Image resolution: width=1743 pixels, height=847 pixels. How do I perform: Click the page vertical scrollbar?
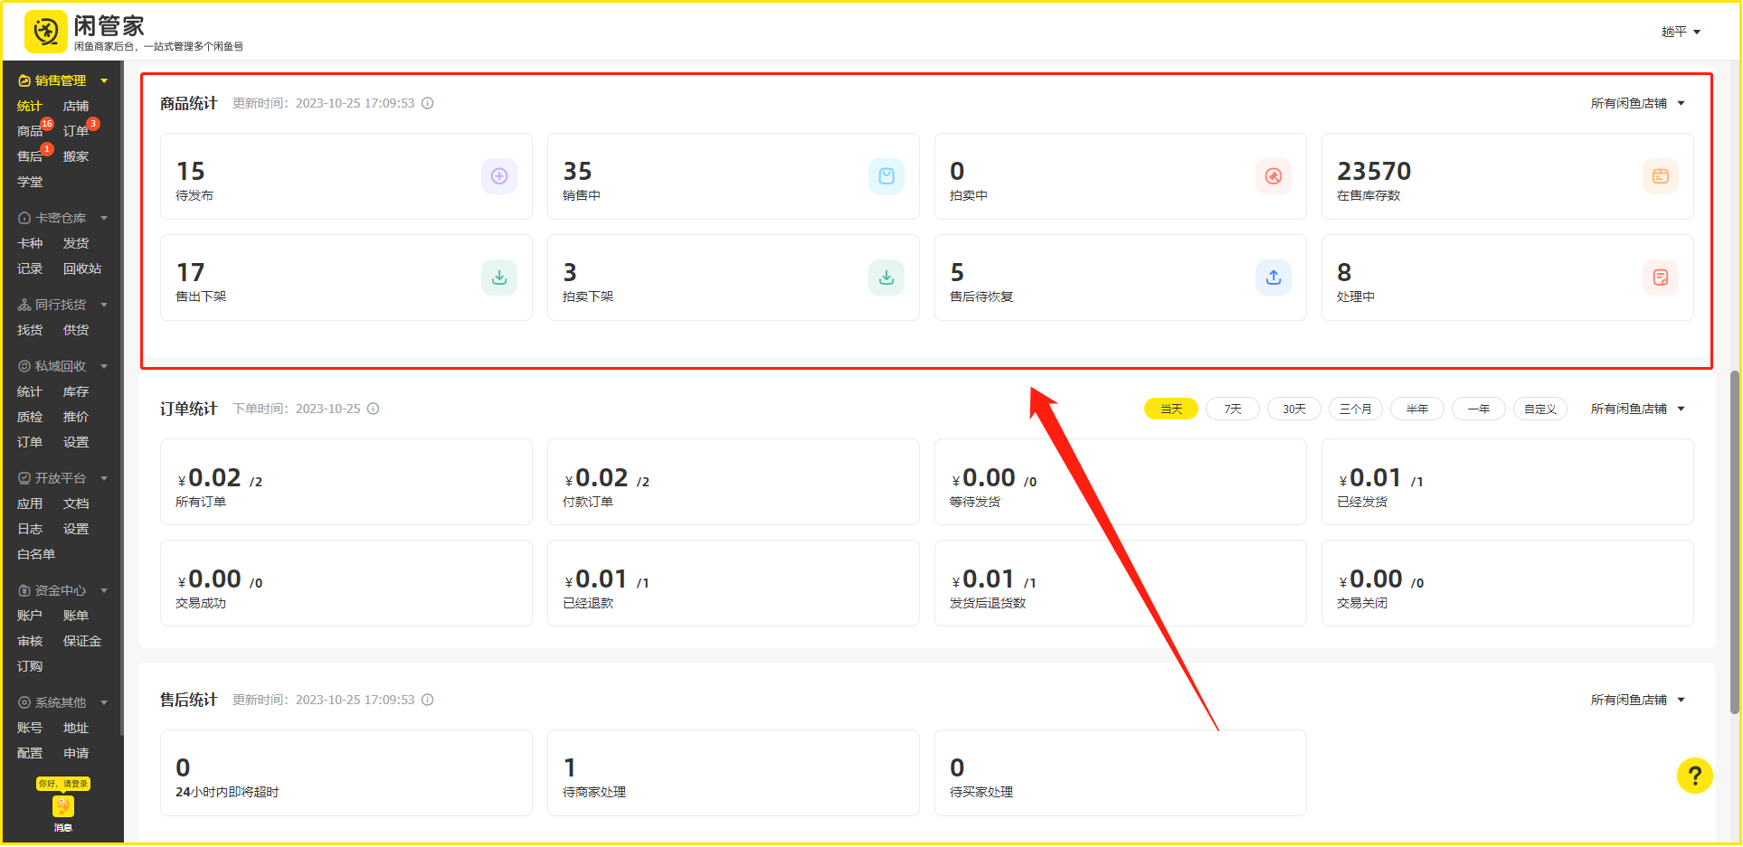(x=1734, y=542)
